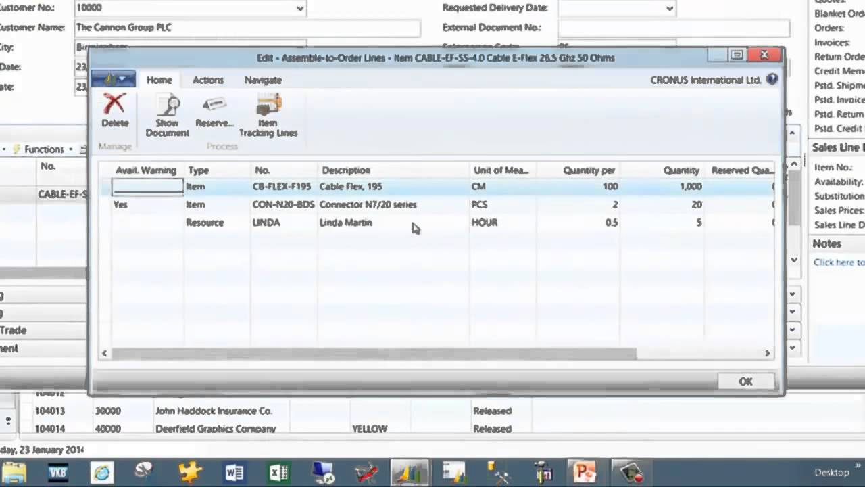The image size is (865, 487).
Task: Click the Unit of Mea... column header
Action: (501, 170)
